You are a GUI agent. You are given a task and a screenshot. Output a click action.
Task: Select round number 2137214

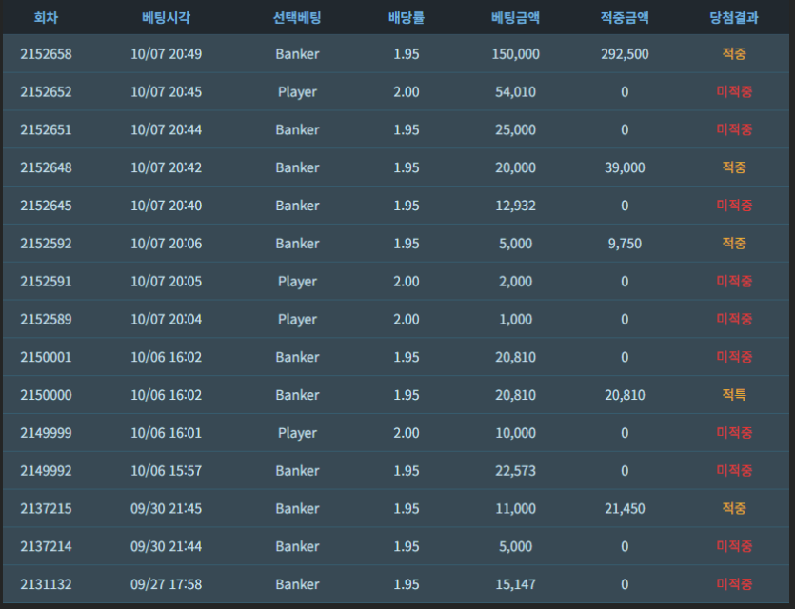(46, 546)
